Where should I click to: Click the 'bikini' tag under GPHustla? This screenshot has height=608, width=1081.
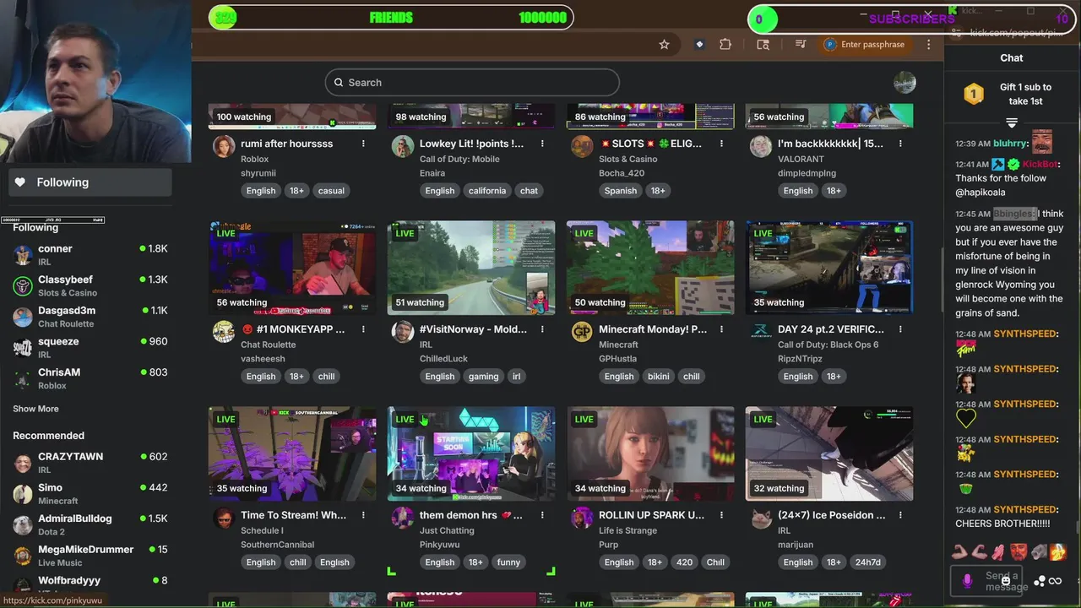tap(659, 377)
